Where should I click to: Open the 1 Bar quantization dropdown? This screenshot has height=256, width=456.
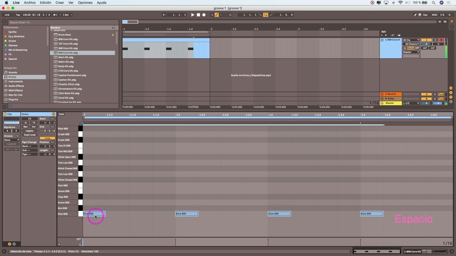tap(67, 15)
